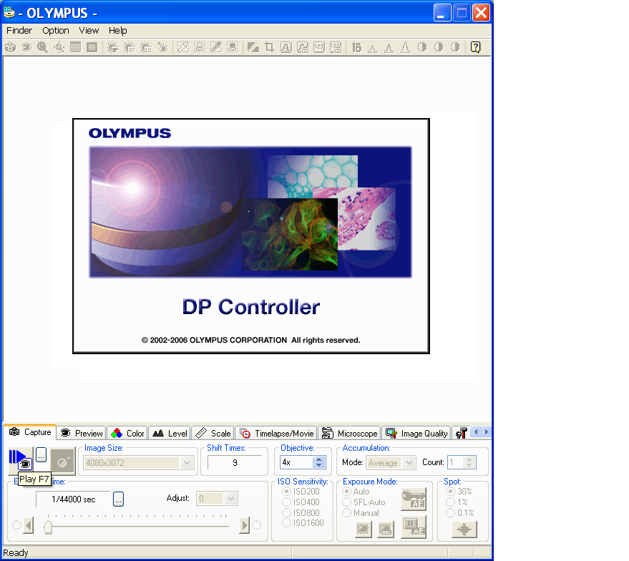Image resolution: width=629 pixels, height=561 pixels.
Task: Click the AE lock key icon
Action: [414, 499]
